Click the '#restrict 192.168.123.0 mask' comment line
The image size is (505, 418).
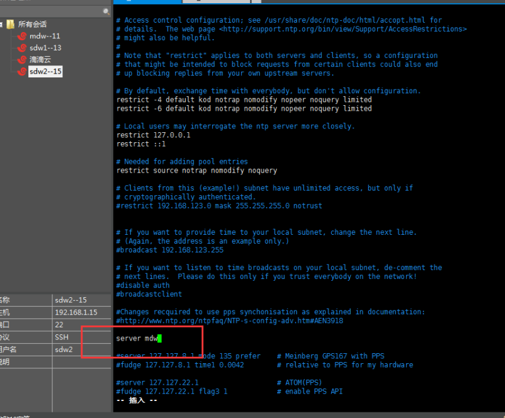219,206
